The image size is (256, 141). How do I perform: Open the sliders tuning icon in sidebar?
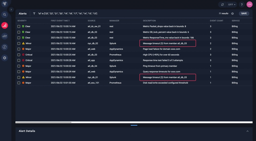point(5,36)
